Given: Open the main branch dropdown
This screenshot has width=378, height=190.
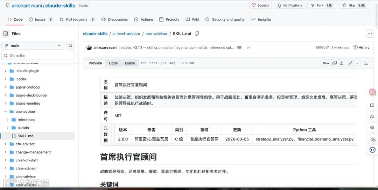Looking at the screenshot, I should (x=33, y=46).
